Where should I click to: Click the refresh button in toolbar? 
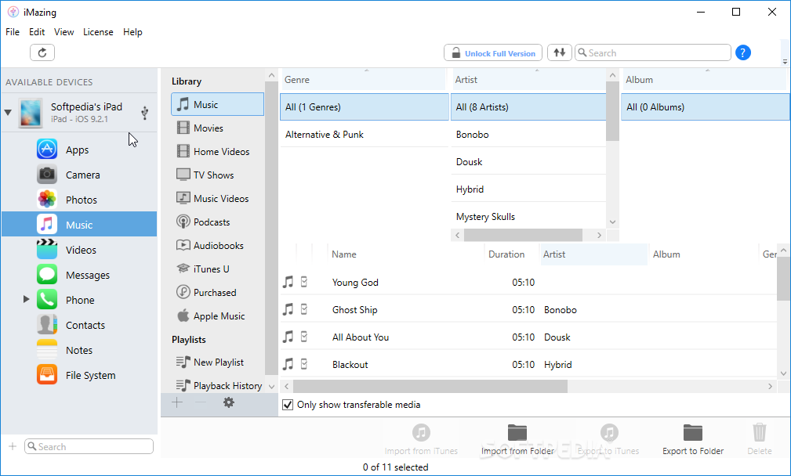click(42, 52)
